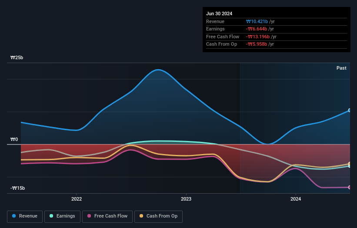
Task: Toggle the Earnings series legend button
Action: point(62,216)
